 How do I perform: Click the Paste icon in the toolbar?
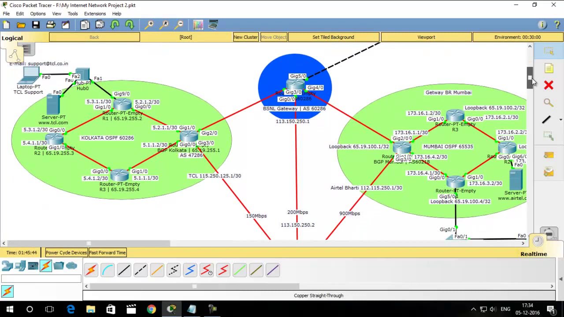click(100, 25)
